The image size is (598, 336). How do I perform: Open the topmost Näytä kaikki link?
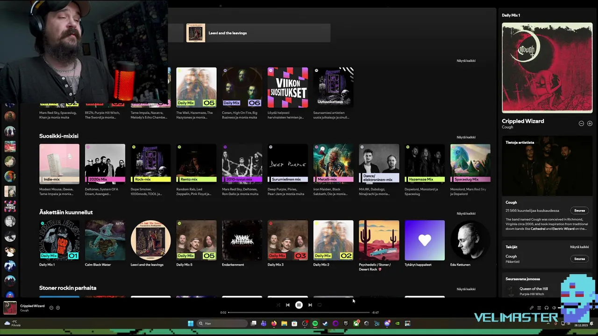(466, 61)
